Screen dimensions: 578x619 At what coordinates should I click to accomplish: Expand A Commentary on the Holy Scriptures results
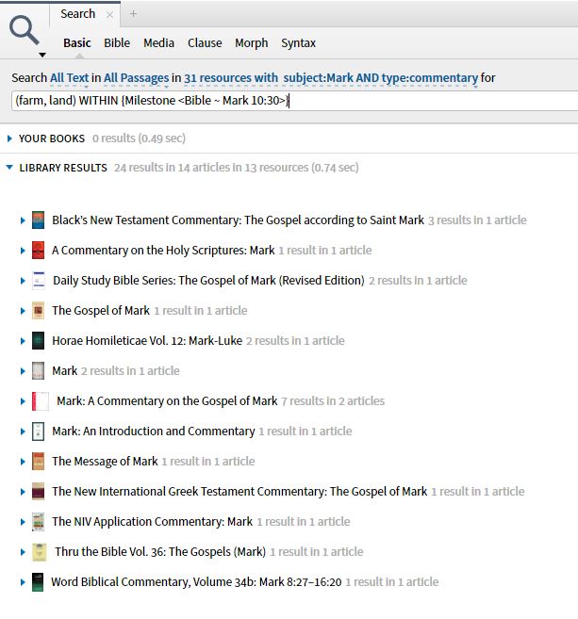tap(23, 251)
